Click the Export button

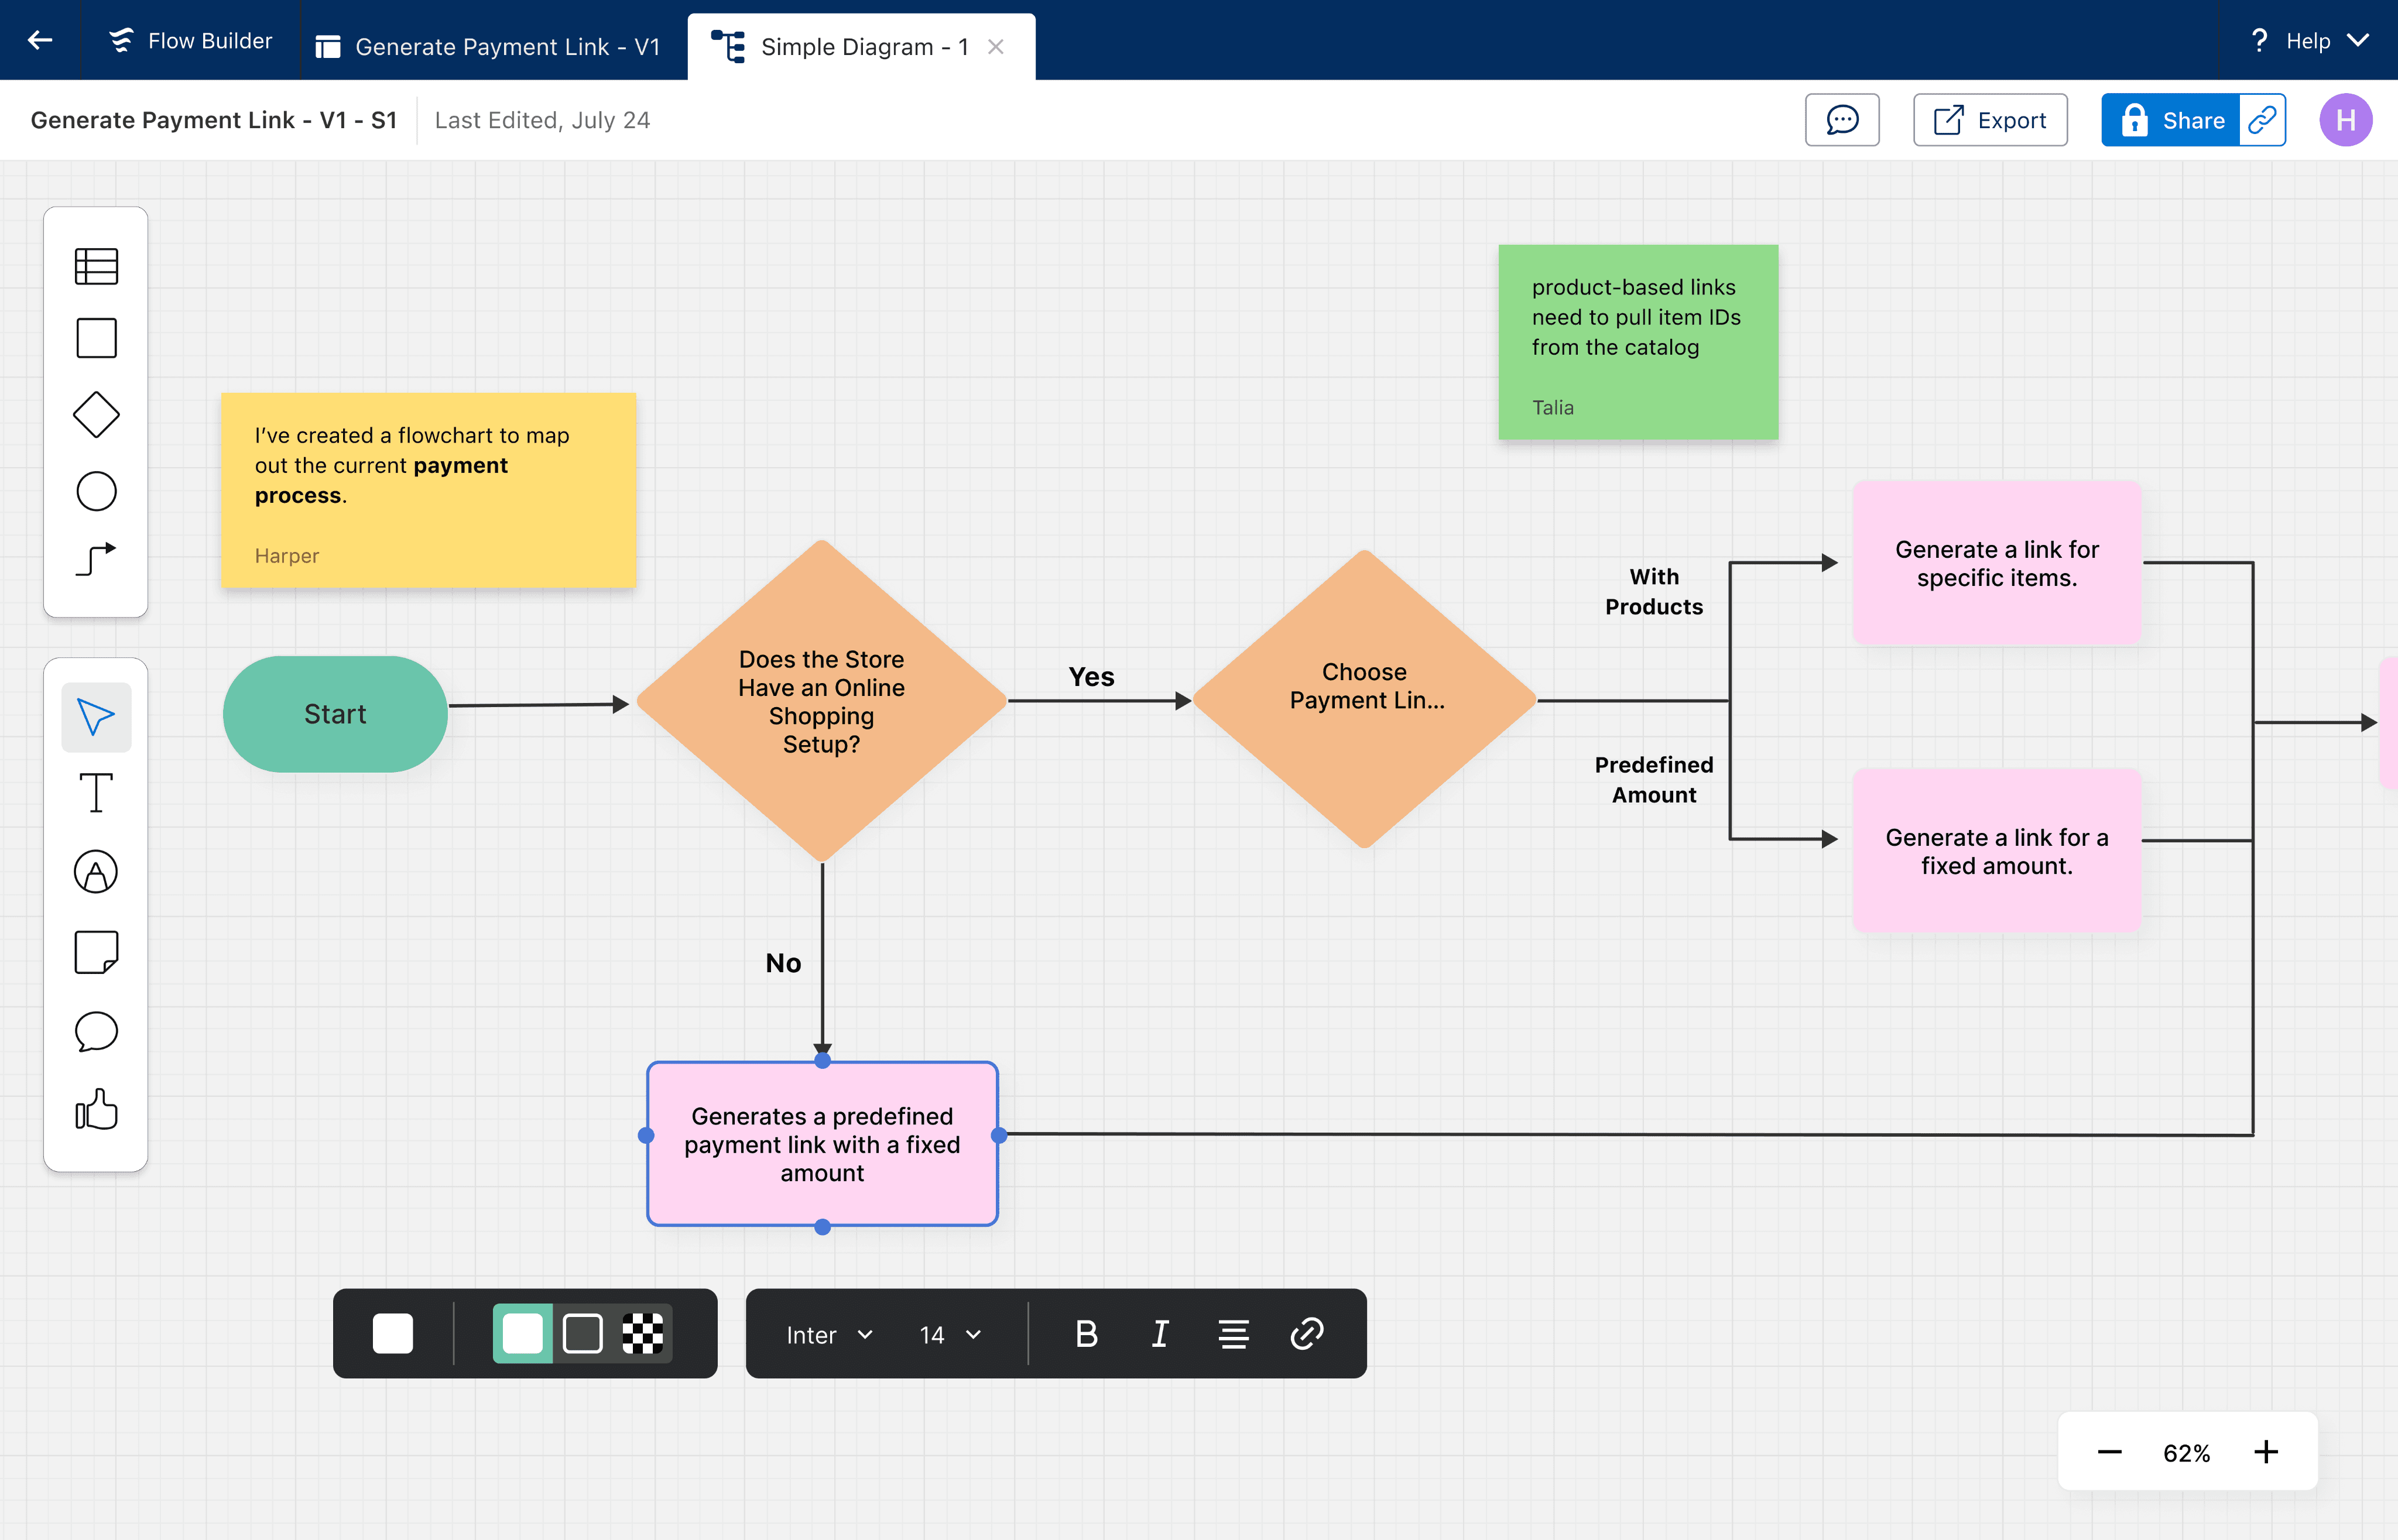click(1990, 120)
